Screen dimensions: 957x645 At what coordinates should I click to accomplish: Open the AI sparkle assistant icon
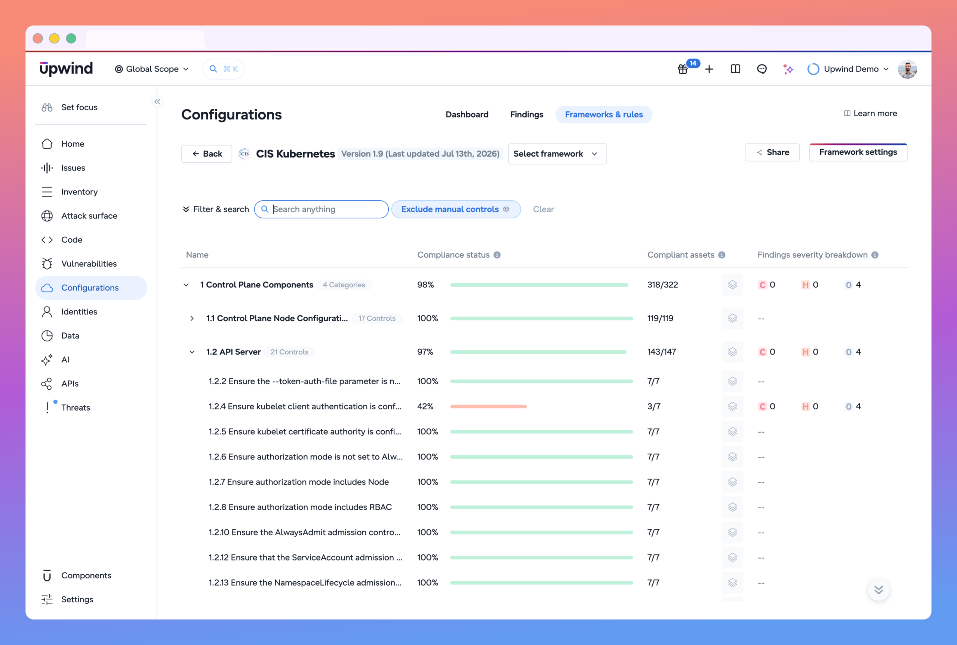click(x=788, y=69)
